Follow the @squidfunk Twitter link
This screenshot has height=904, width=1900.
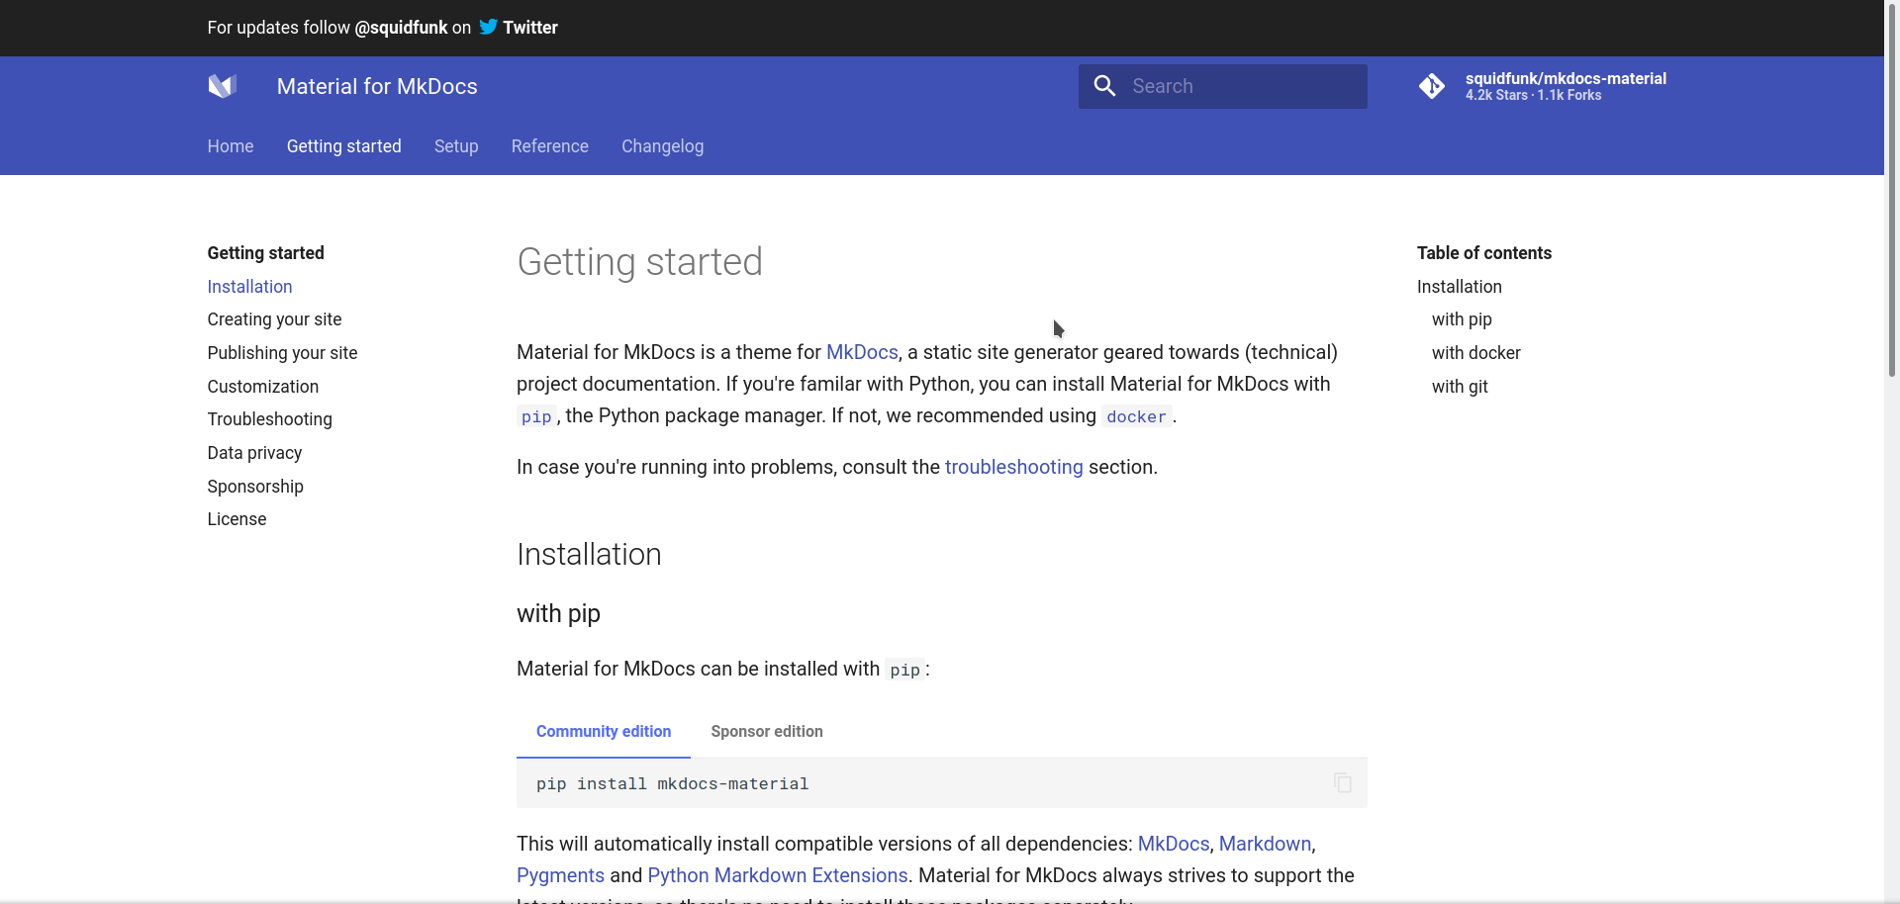click(401, 28)
